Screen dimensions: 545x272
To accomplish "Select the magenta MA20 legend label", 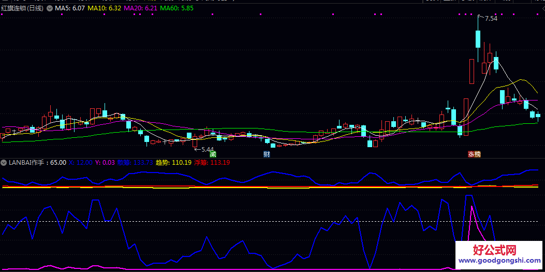I will (140, 9).
